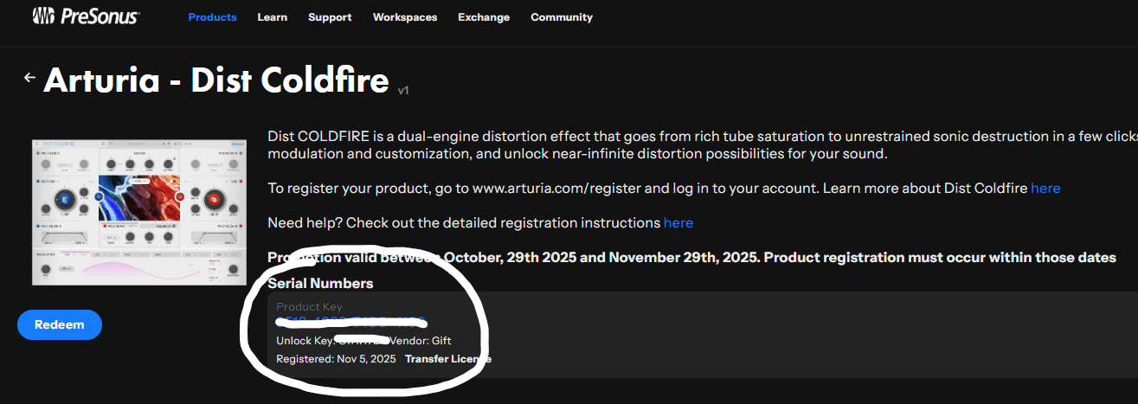Open Workspaces in the navigation bar

(405, 17)
